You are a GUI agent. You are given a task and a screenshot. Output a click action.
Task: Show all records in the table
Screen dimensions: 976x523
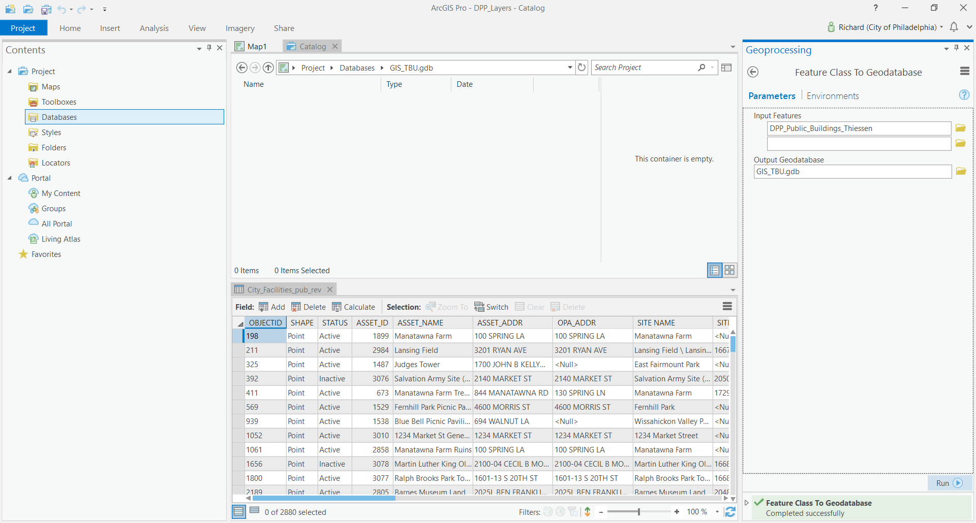tap(239, 512)
